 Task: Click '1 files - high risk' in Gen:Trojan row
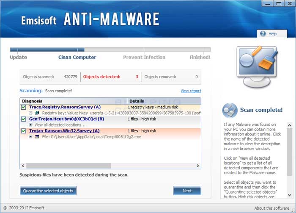tap(142, 119)
